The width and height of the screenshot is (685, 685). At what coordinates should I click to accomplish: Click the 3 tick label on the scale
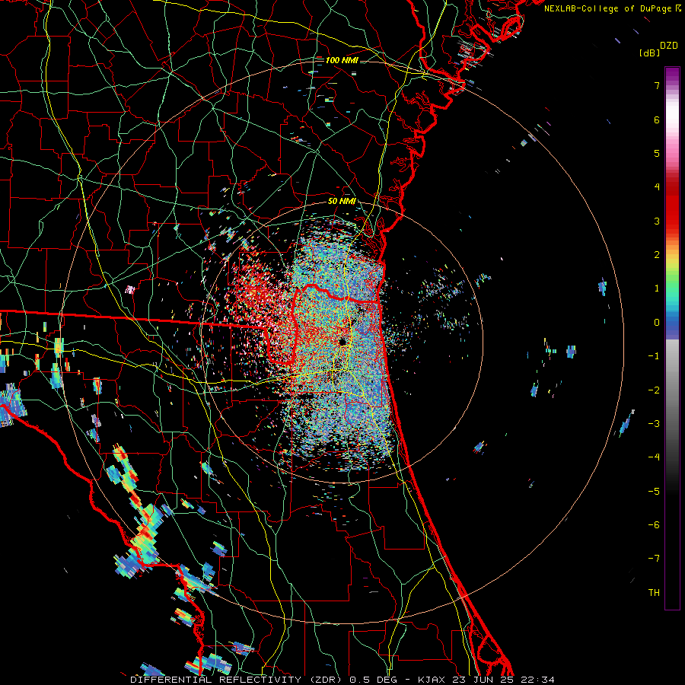pos(657,221)
